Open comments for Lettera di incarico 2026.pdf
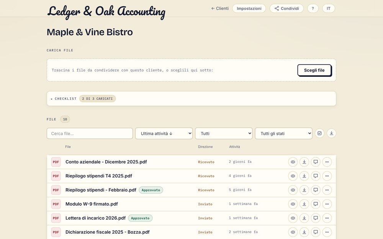Screen dimensions: 383x239 [x=316, y=218]
